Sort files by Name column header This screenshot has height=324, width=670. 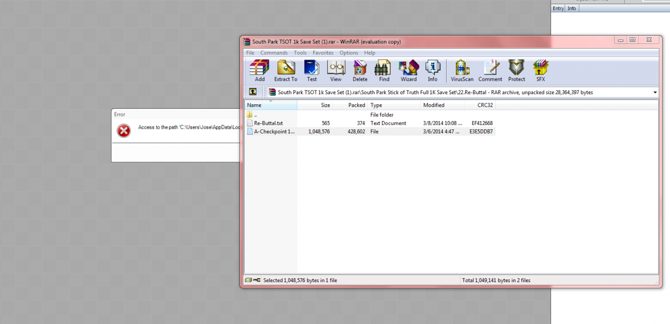point(271,105)
